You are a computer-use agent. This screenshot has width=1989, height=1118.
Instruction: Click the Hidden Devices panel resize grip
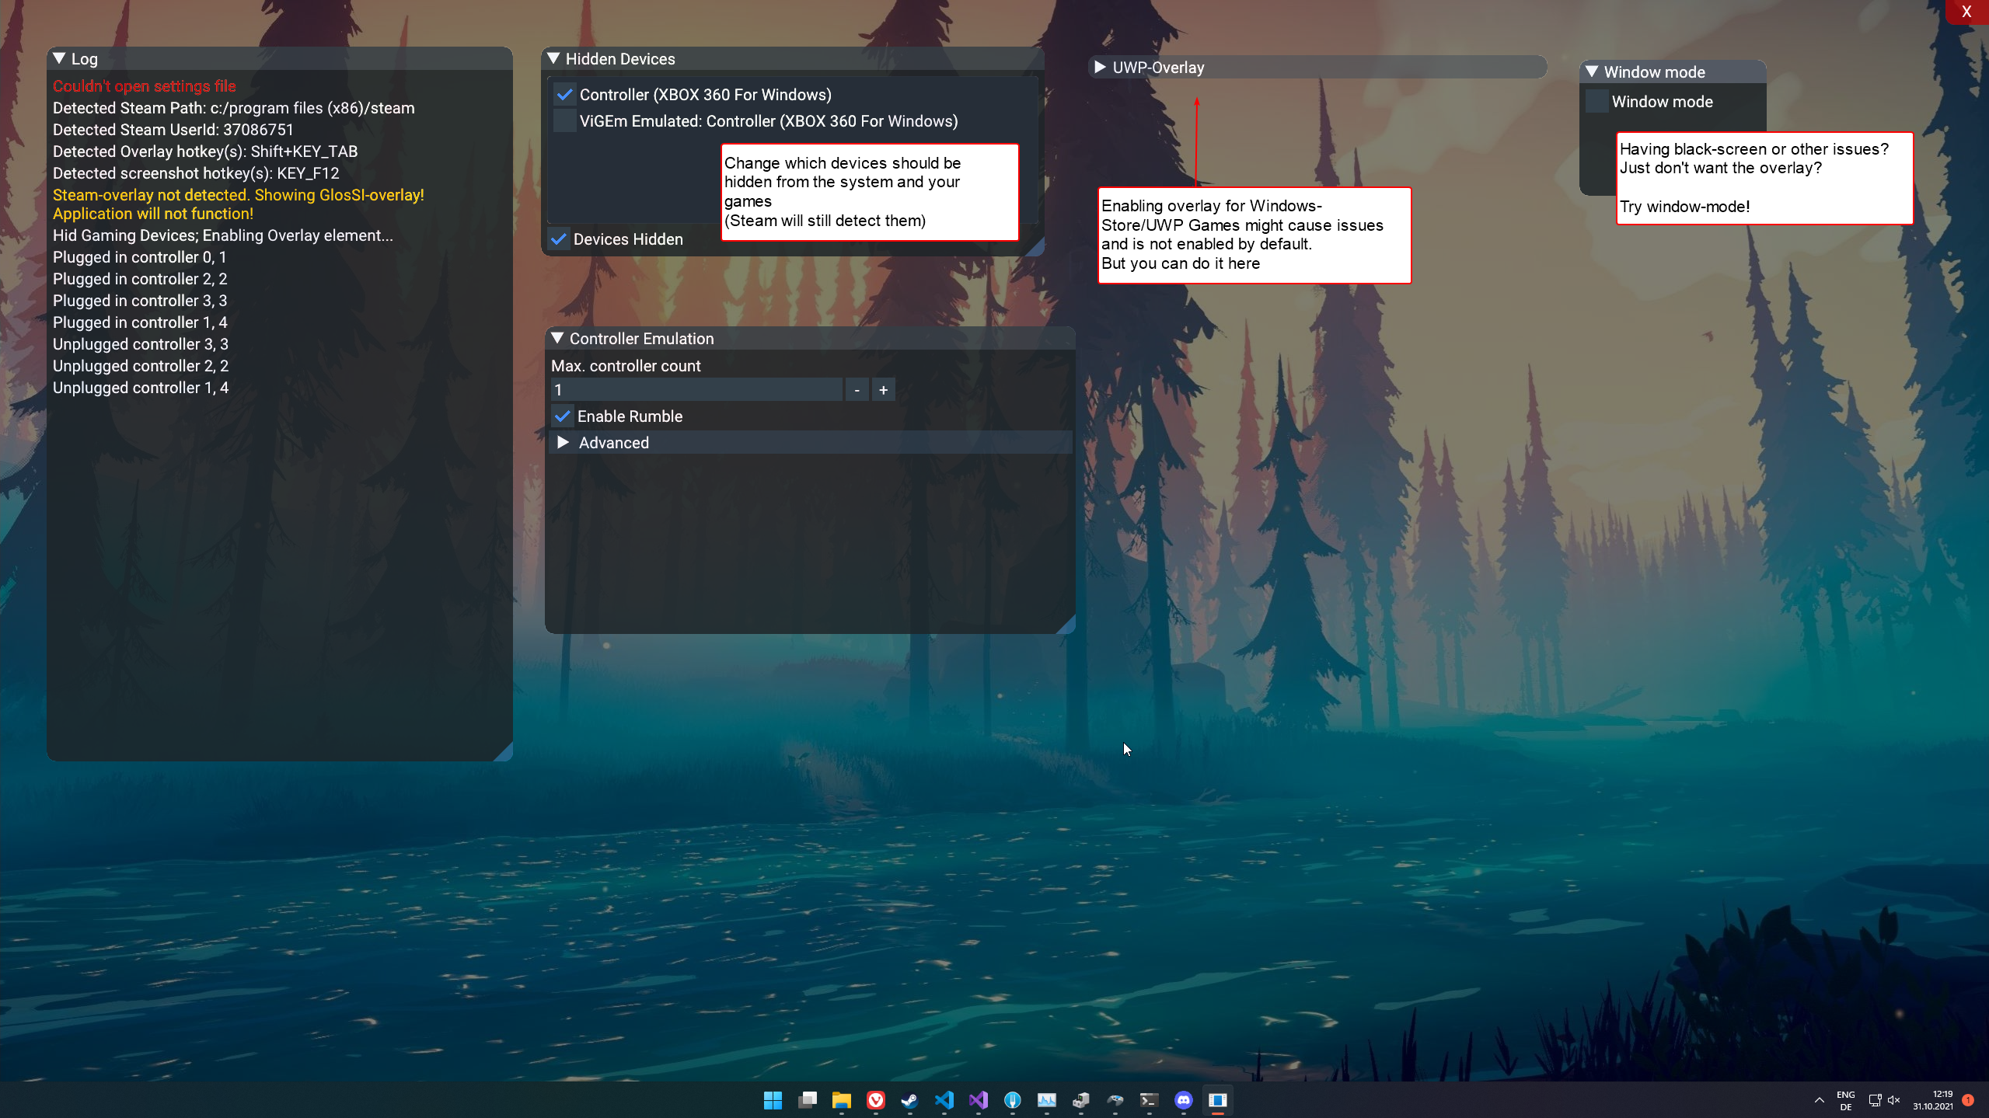tap(1036, 248)
